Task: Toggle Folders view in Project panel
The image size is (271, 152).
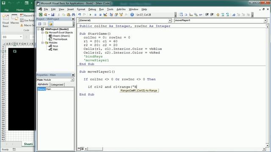Action: click(50, 24)
